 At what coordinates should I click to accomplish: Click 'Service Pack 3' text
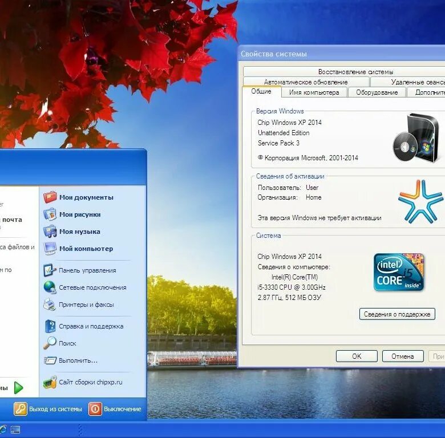[x=278, y=143]
